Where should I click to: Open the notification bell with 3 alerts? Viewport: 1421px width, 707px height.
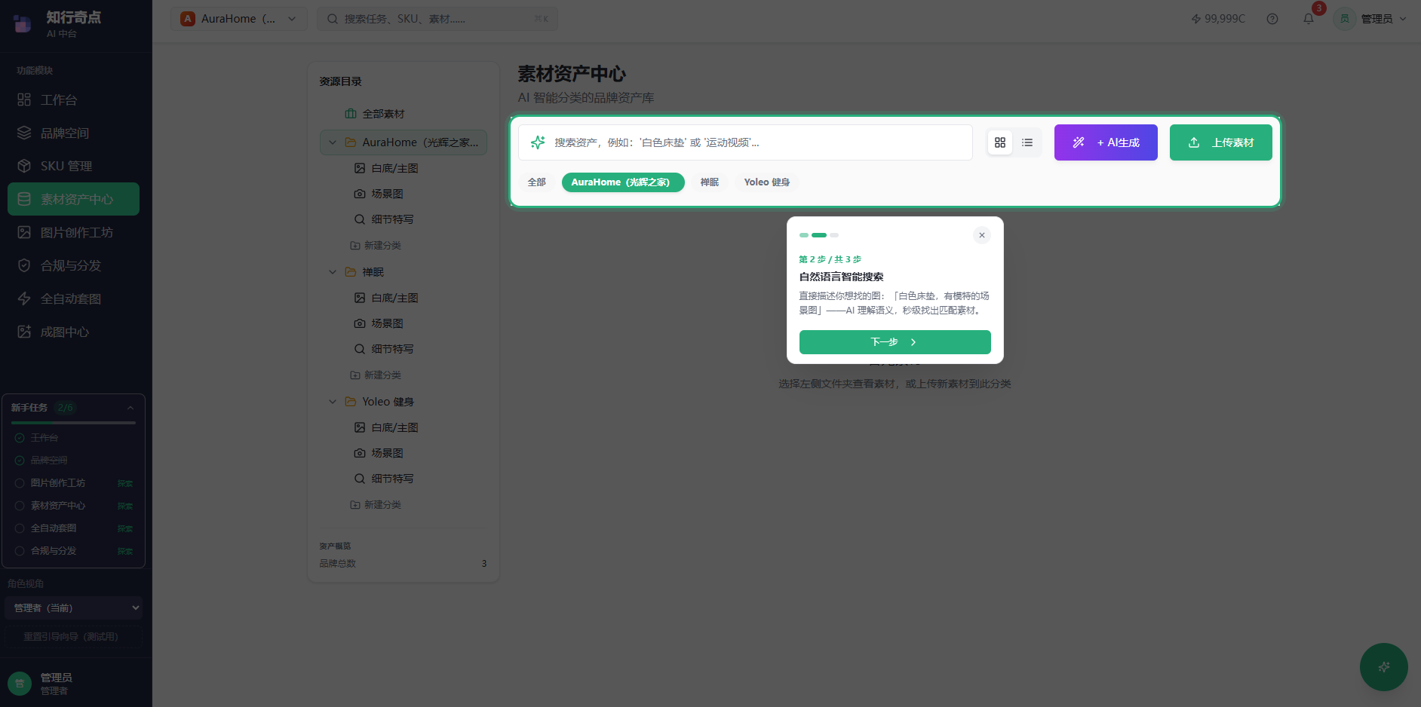point(1308,18)
